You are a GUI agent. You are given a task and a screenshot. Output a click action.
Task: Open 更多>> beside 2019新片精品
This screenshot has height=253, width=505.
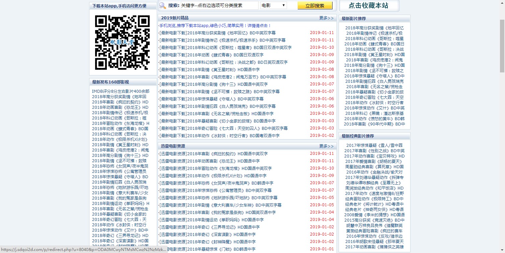coord(327,18)
